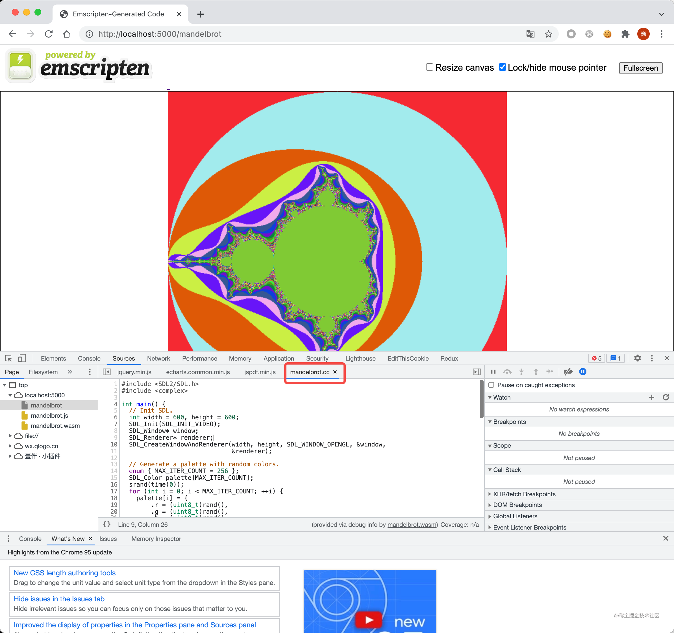Uncheck Lock/hide mouse pointer checkbox
Screen dimensions: 674x633
coord(503,67)
